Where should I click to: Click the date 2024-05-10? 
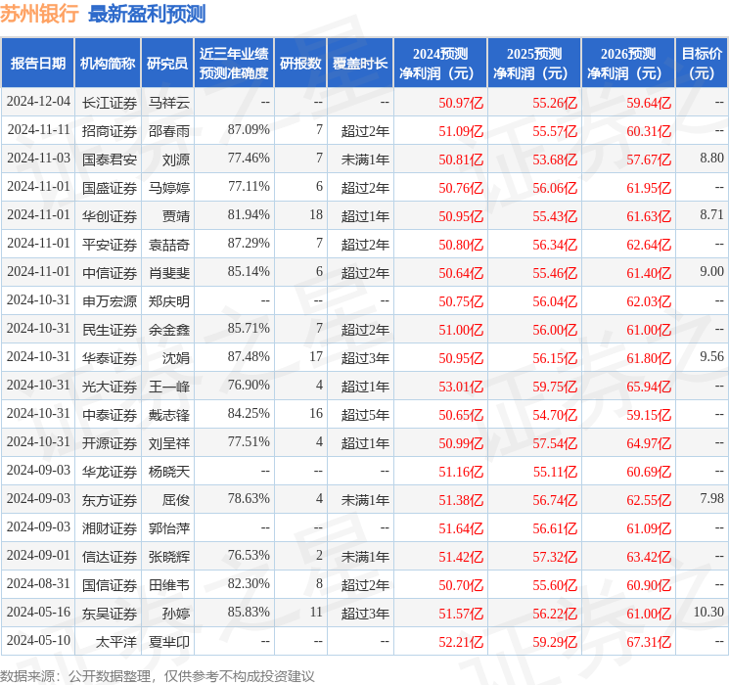pyautogui.click(x=38, y=640)
